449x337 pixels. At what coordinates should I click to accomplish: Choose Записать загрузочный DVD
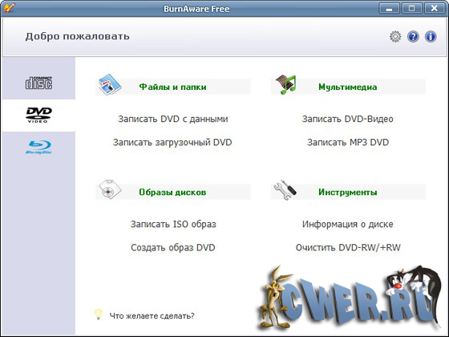(172, 143)
